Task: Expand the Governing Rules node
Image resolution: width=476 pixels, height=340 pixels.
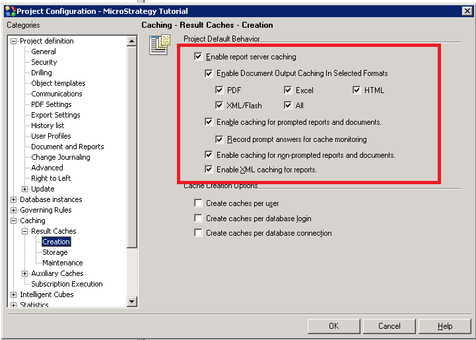Action: click(x=13, y=210)
